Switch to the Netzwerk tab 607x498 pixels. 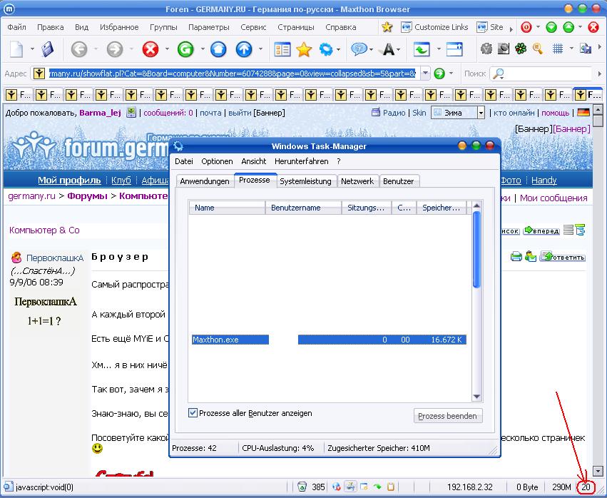coord(357,181)
